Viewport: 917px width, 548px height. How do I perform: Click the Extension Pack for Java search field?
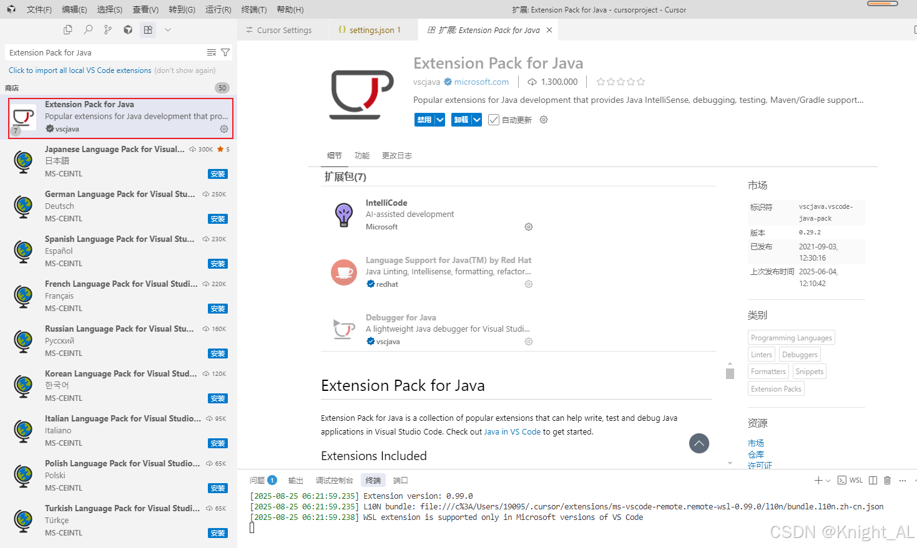pyautogui.click(x=106, y=52)
